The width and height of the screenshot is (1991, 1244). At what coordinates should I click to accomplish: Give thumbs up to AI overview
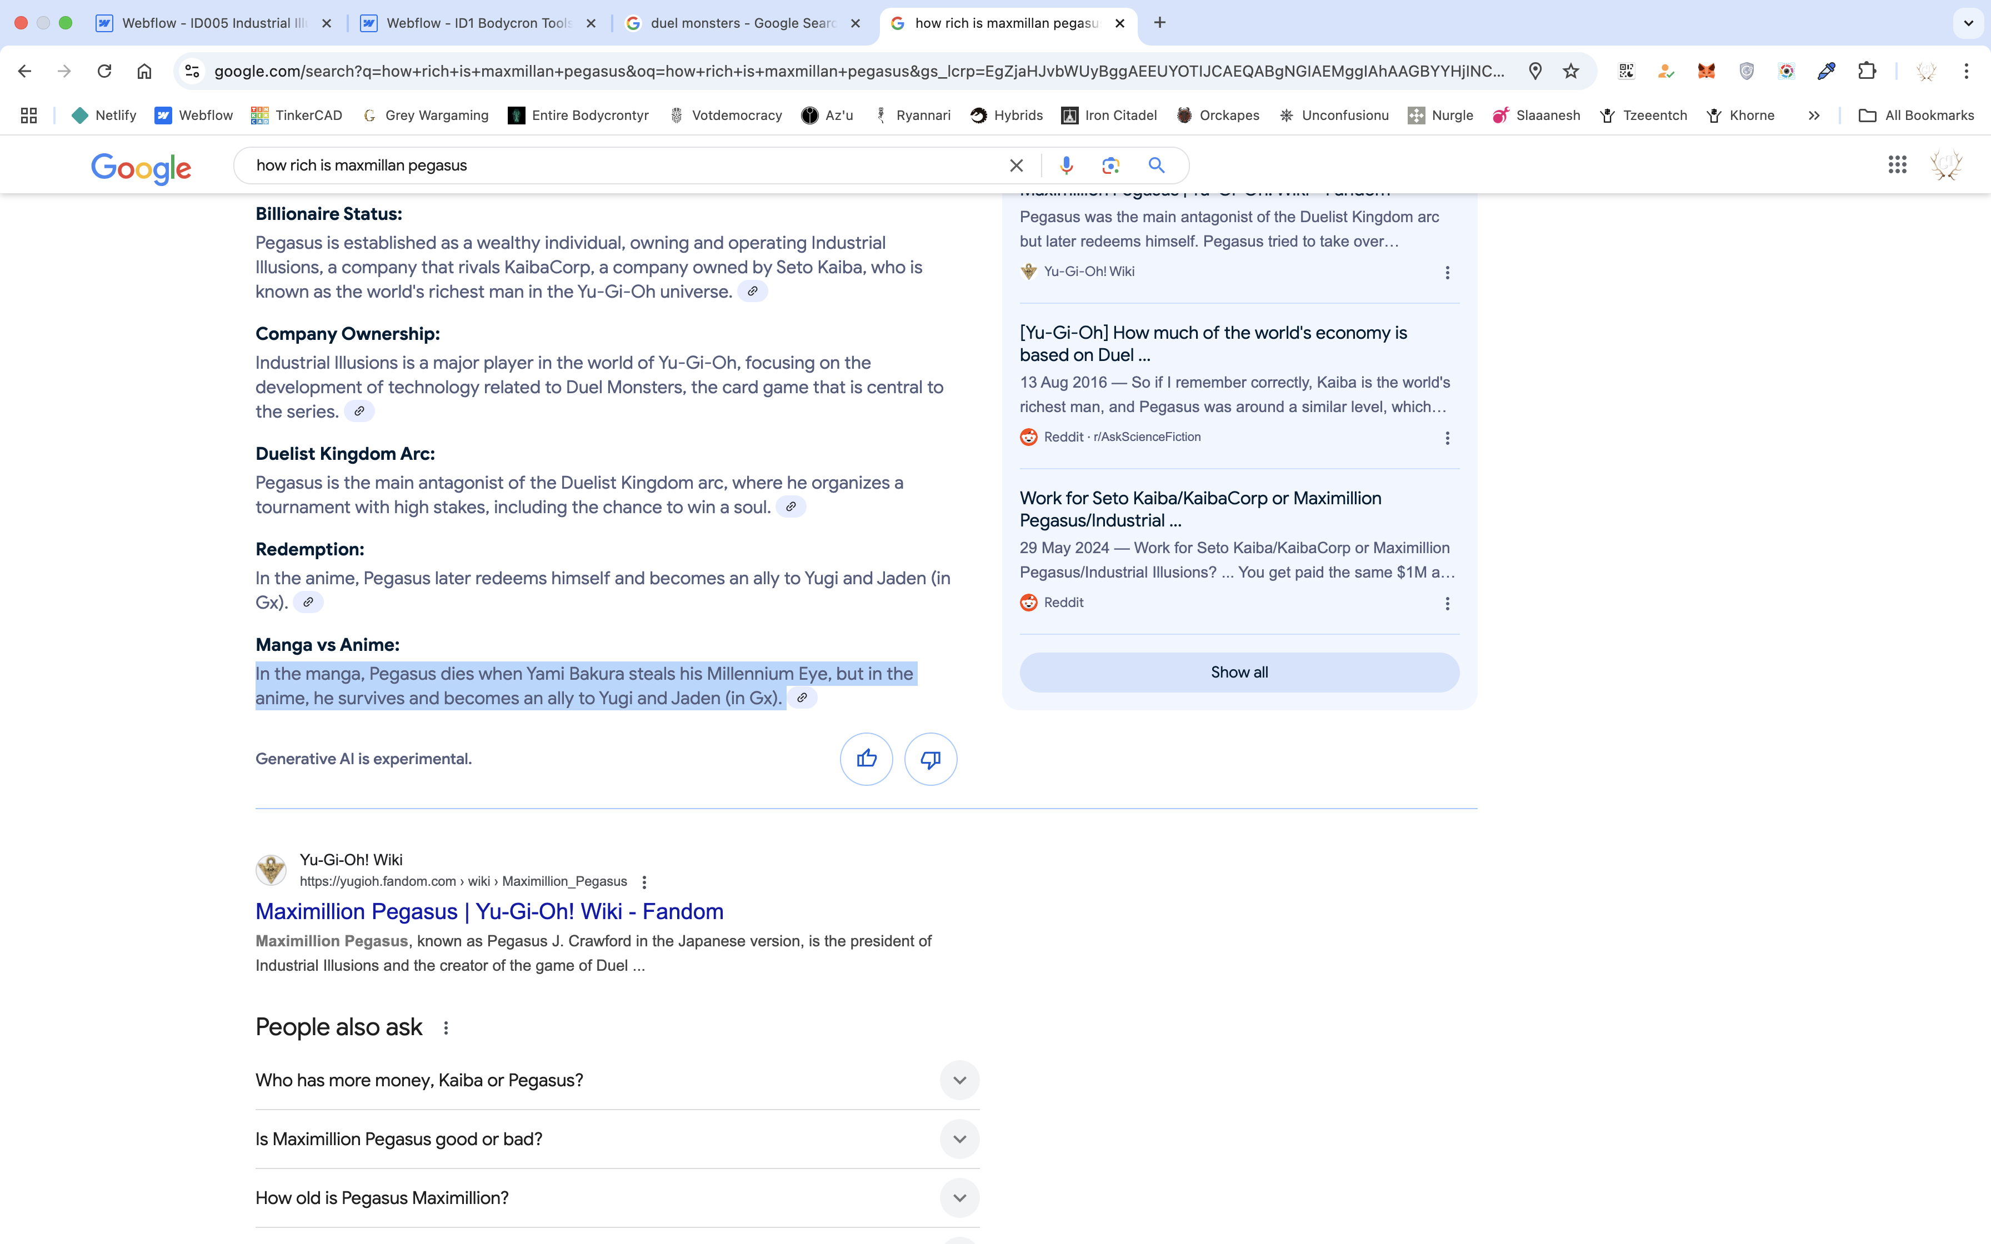coord(866,759)
